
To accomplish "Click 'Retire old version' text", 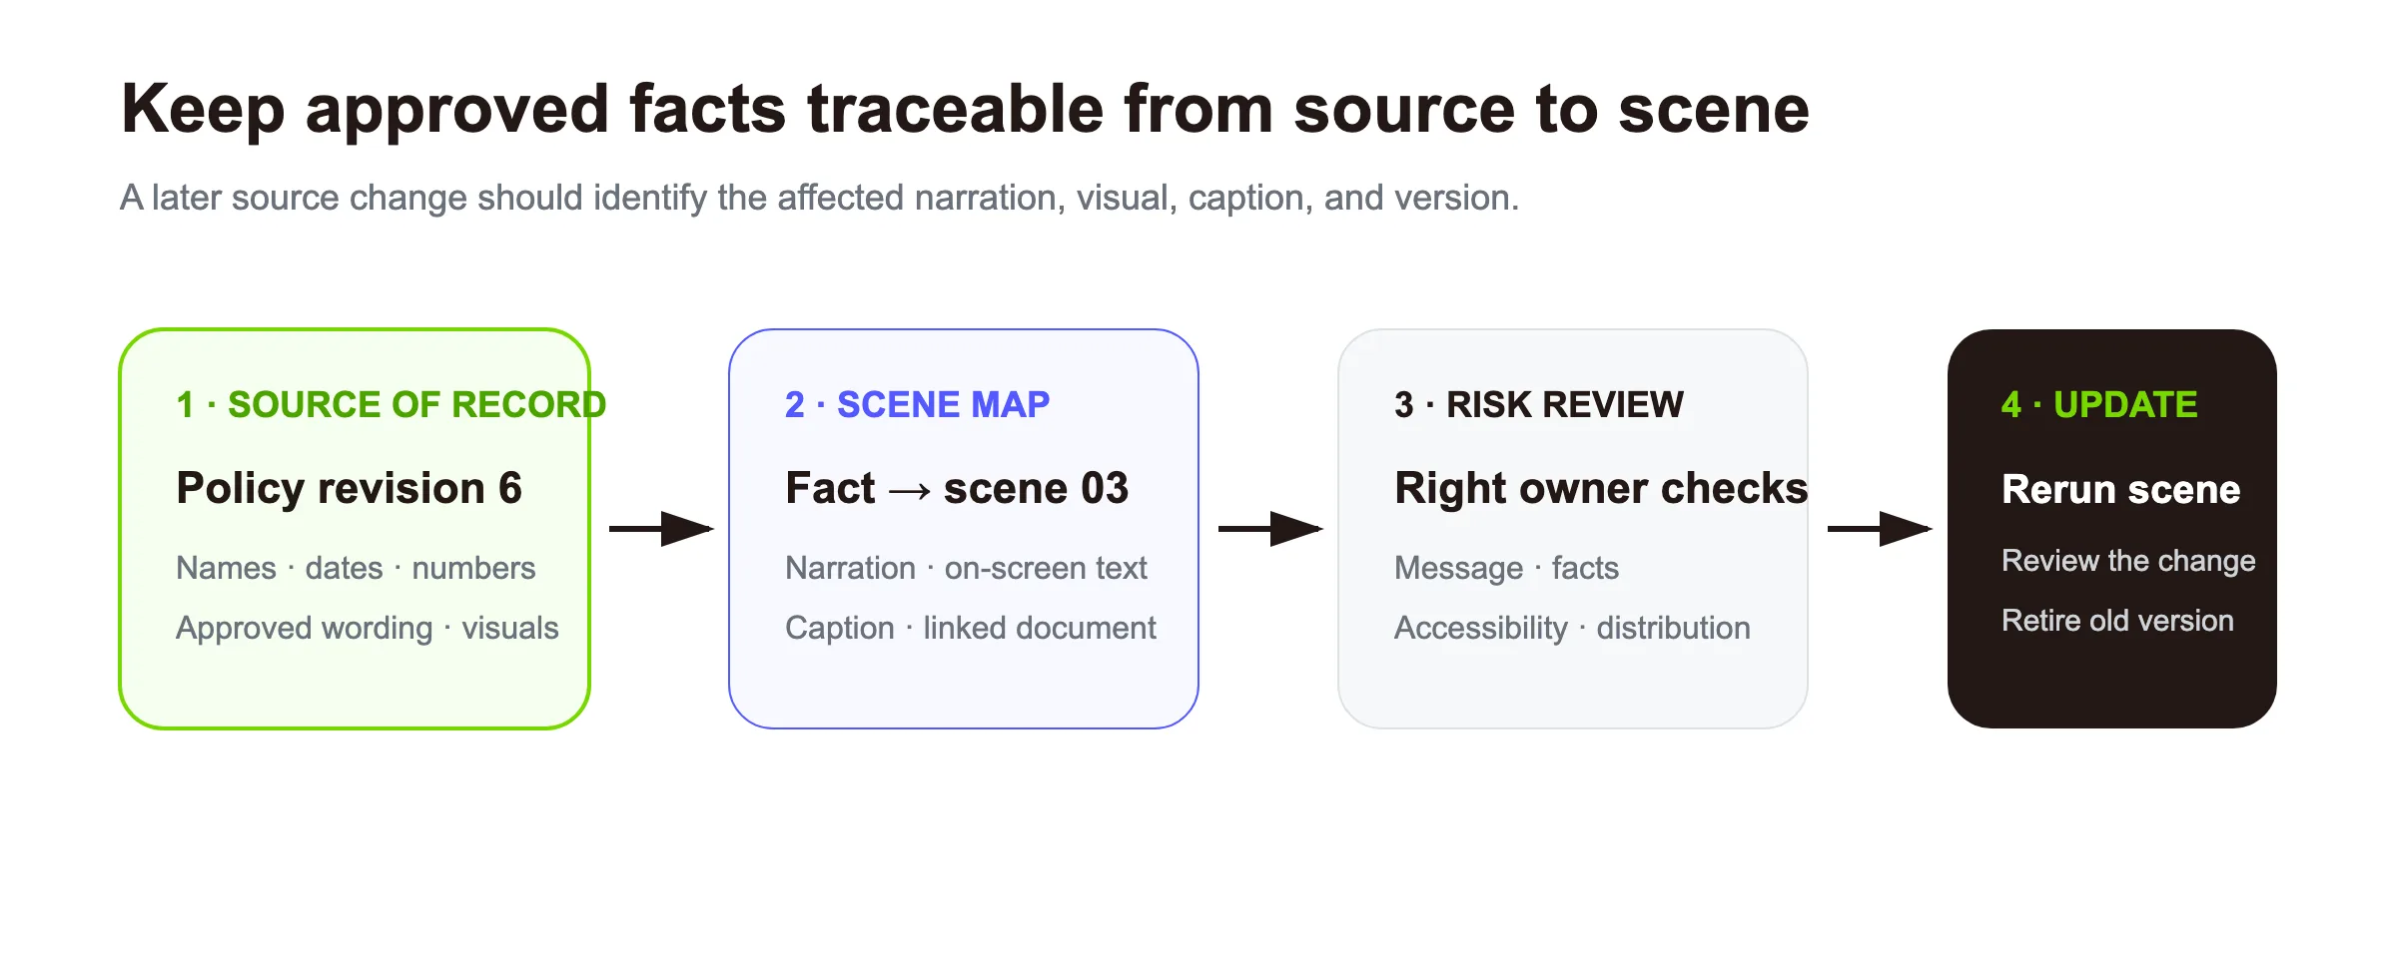I will pyautogui.click(x=2117, y=621).
